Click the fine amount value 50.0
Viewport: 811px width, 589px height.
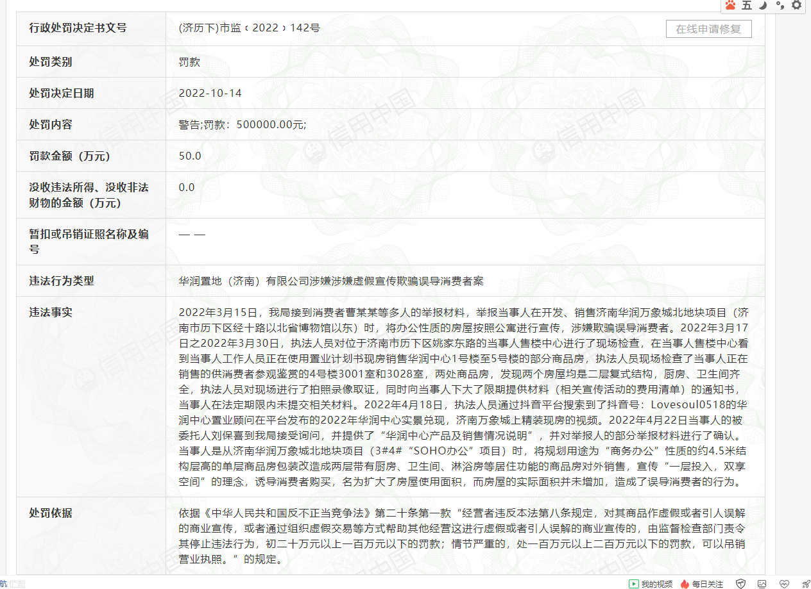point(190,156)
